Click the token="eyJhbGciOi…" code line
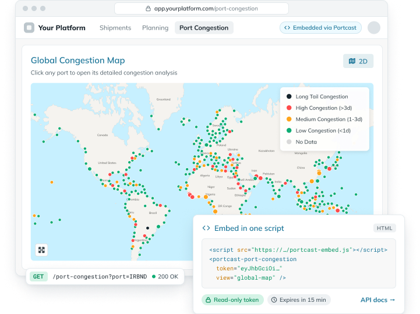 click(x=249, y=268)
